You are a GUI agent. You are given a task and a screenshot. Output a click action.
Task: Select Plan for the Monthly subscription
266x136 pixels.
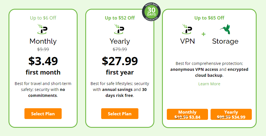pyautogui.click(x=43, y=114)
